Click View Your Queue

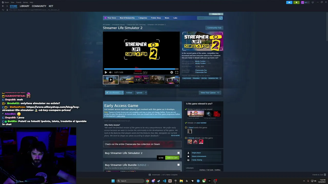tap(210, 93)
